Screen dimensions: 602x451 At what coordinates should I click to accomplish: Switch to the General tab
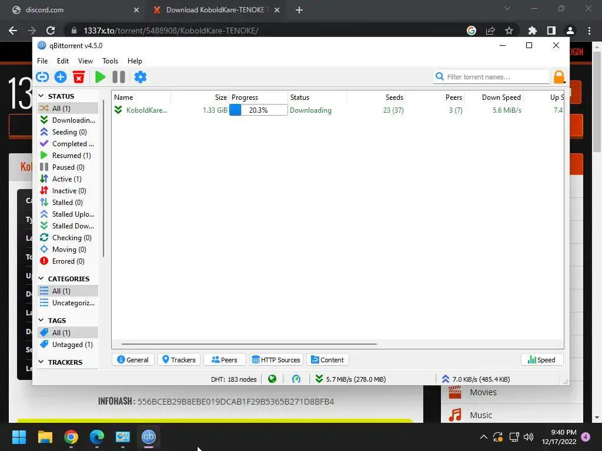133,360
